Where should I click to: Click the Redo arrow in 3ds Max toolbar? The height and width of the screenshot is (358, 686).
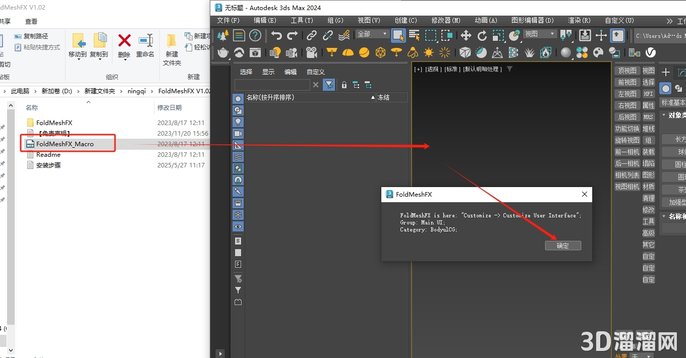[293, 35]
